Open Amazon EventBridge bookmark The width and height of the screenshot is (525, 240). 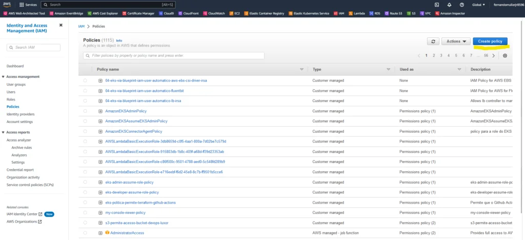pyautogui.click(x=66, y=13)
